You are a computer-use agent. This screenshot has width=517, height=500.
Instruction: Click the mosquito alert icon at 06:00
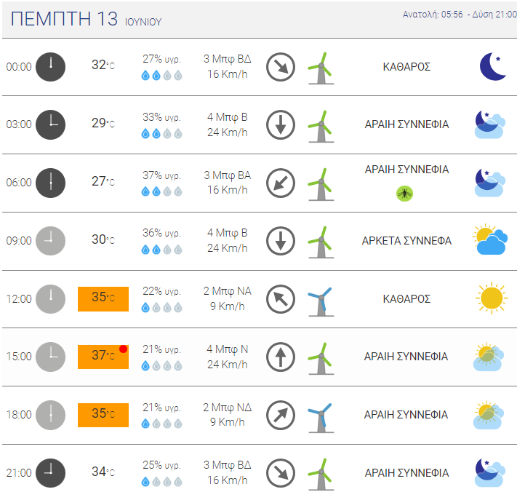[x=404, y=194]
